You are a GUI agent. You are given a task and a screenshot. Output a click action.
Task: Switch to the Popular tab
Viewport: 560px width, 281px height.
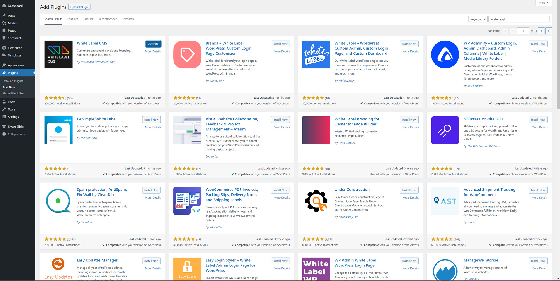point(88,19)
